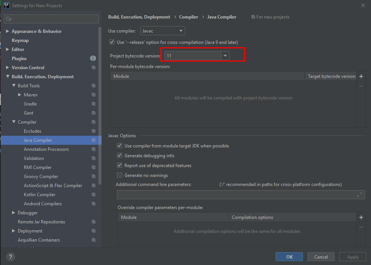This screenshot has height=265, width=371.
Task: Collapse the Compiler node arrow
Action: [14, 122]
